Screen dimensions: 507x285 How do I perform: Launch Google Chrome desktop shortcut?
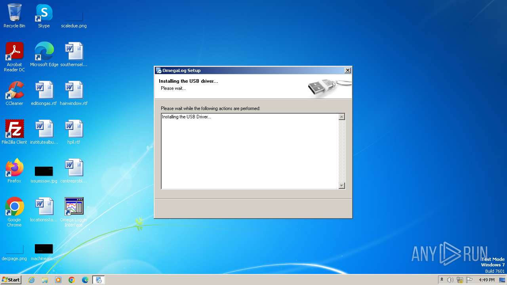[x=14, y=212]
